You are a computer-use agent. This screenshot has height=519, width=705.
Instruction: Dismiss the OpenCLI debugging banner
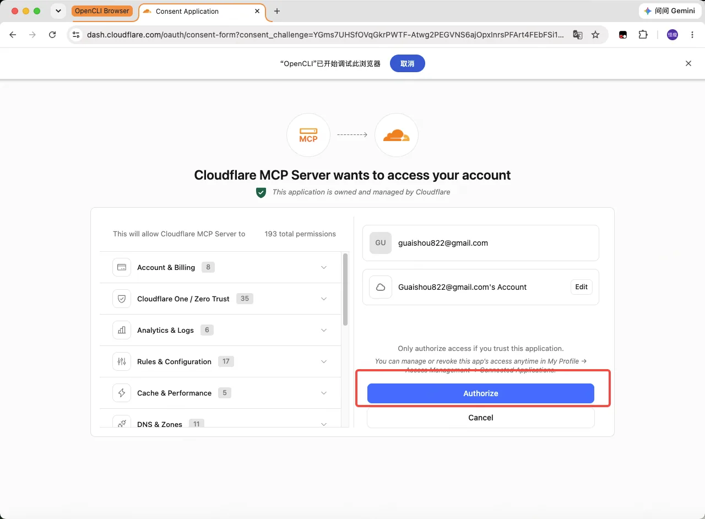688,63
